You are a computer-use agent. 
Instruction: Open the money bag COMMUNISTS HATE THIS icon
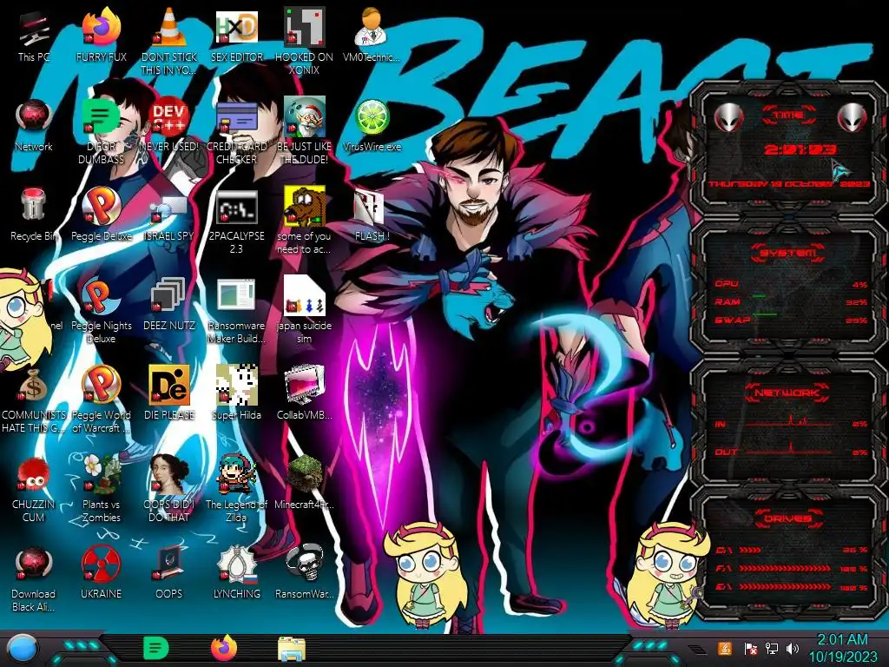point(34,400)
